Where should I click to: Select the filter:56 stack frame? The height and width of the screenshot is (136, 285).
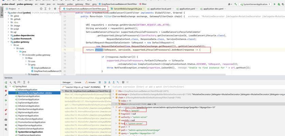87,91
